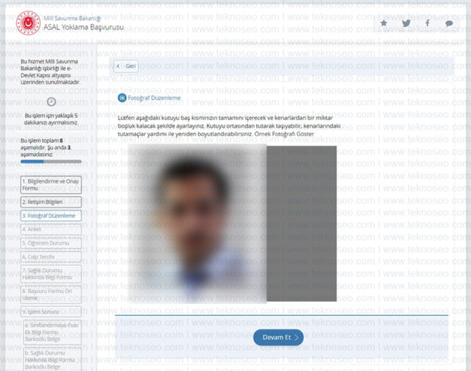Click the favorite star icon
The width and height of the screenshot is (471, 371).
(383, 23)
